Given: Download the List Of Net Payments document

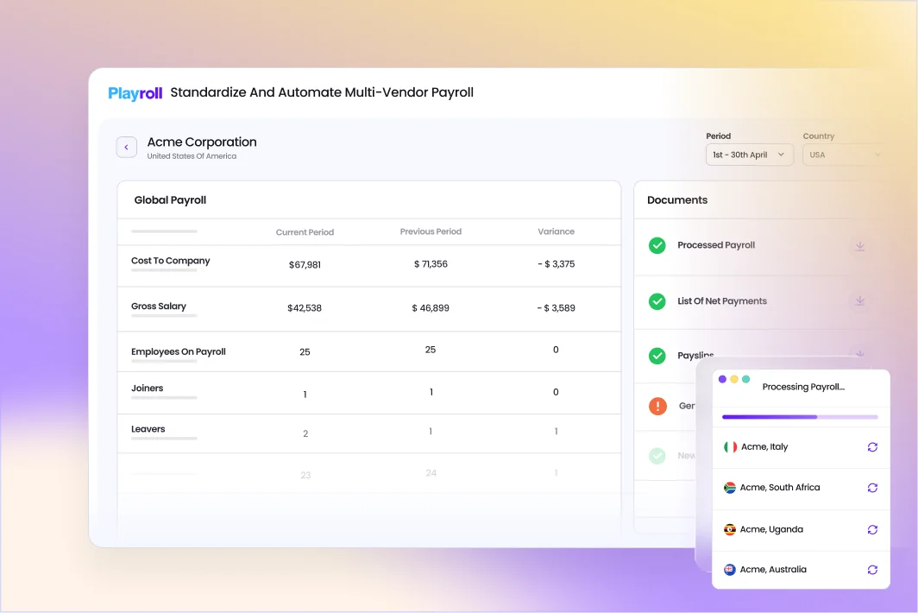Looking at the screenshot, I should (x=859, y=300).
